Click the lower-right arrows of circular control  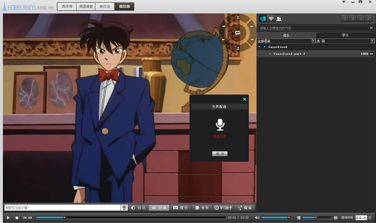pyautogui.click(x=252, y=40)
